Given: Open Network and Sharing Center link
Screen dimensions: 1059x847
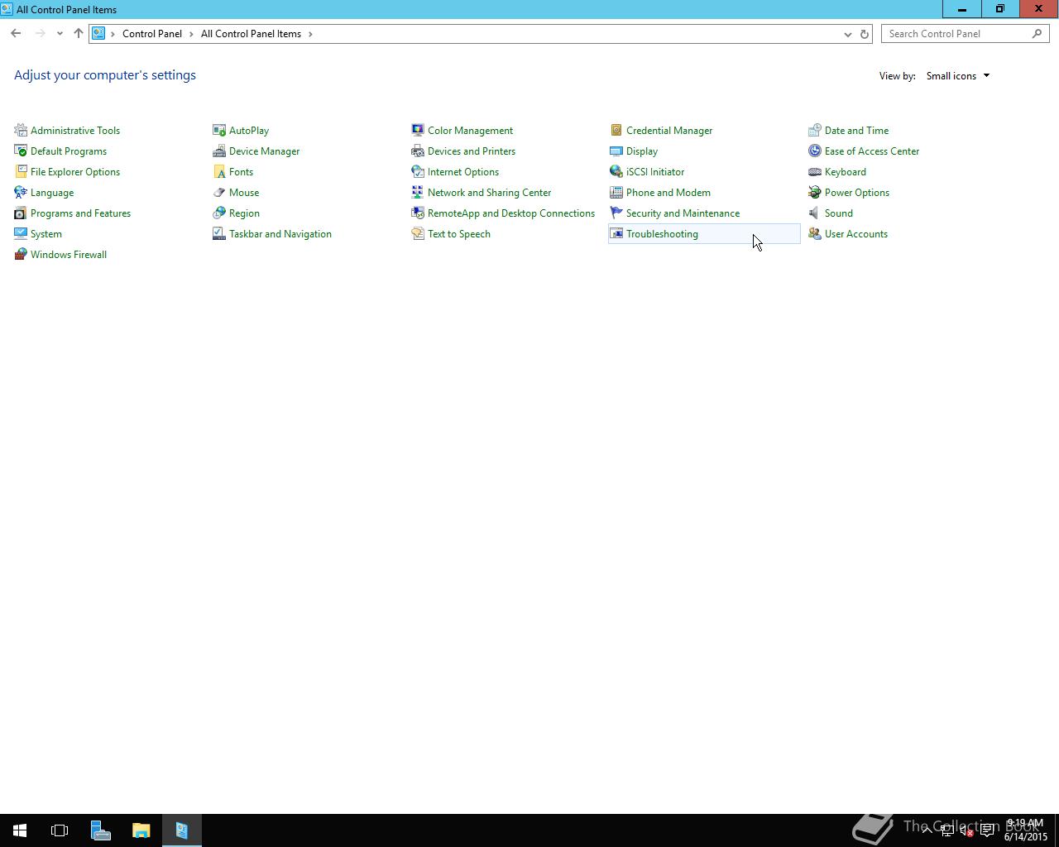Looking at the screenshot, I should pyautogui.click(x=489, y=193).
